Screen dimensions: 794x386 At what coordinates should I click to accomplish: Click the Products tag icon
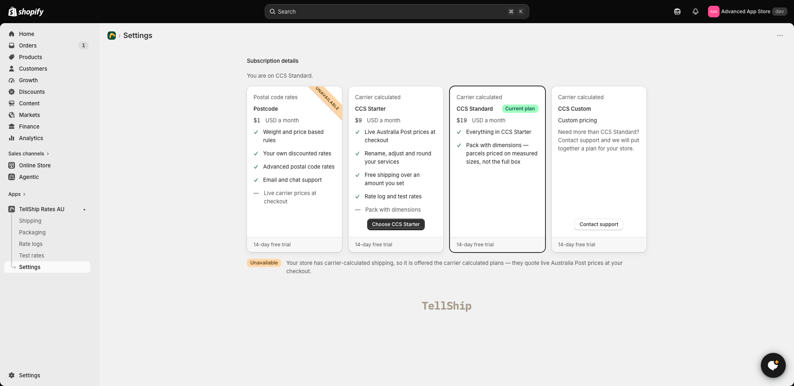point(12,57)
